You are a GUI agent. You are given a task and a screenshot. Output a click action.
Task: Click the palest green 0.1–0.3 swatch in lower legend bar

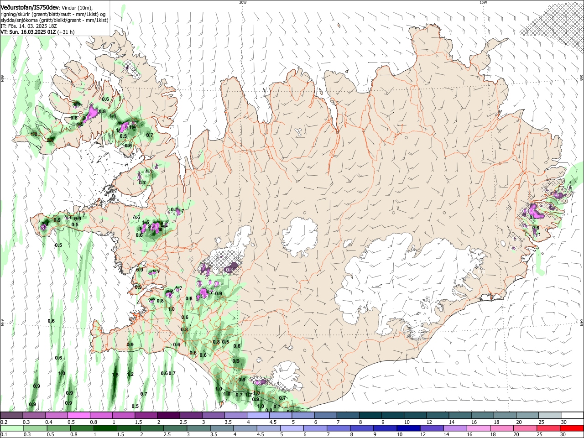click(11, 428)
